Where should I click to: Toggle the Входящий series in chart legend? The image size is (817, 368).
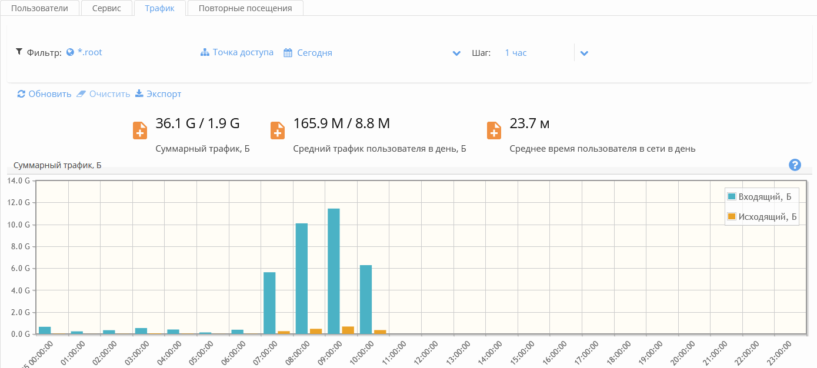[762, 196]
